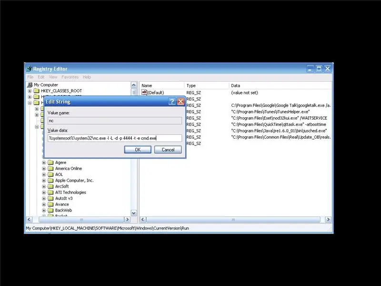The width and height of the screenshot is (381, 286).
Task: Click tree pane scroll down arrow
Action: tap(134, 213)
